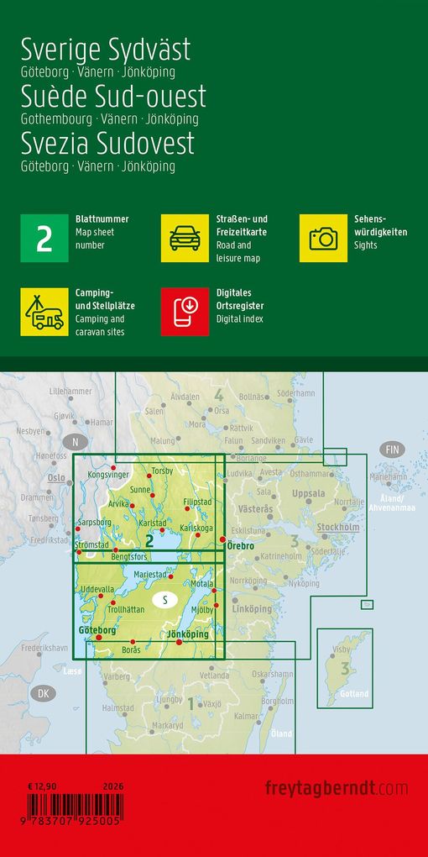Click Trollhättan on the map
Image resolution: width=428 pixels, height=857 pixels.
pyautogui.click(x=126, y=609)
